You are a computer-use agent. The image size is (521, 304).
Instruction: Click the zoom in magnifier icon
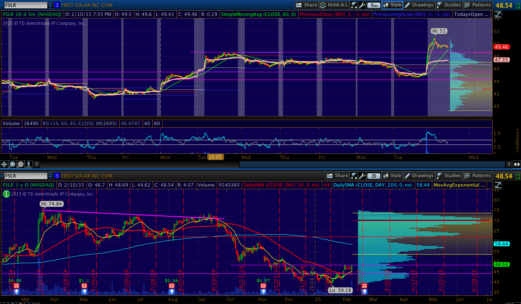(12, 164)
